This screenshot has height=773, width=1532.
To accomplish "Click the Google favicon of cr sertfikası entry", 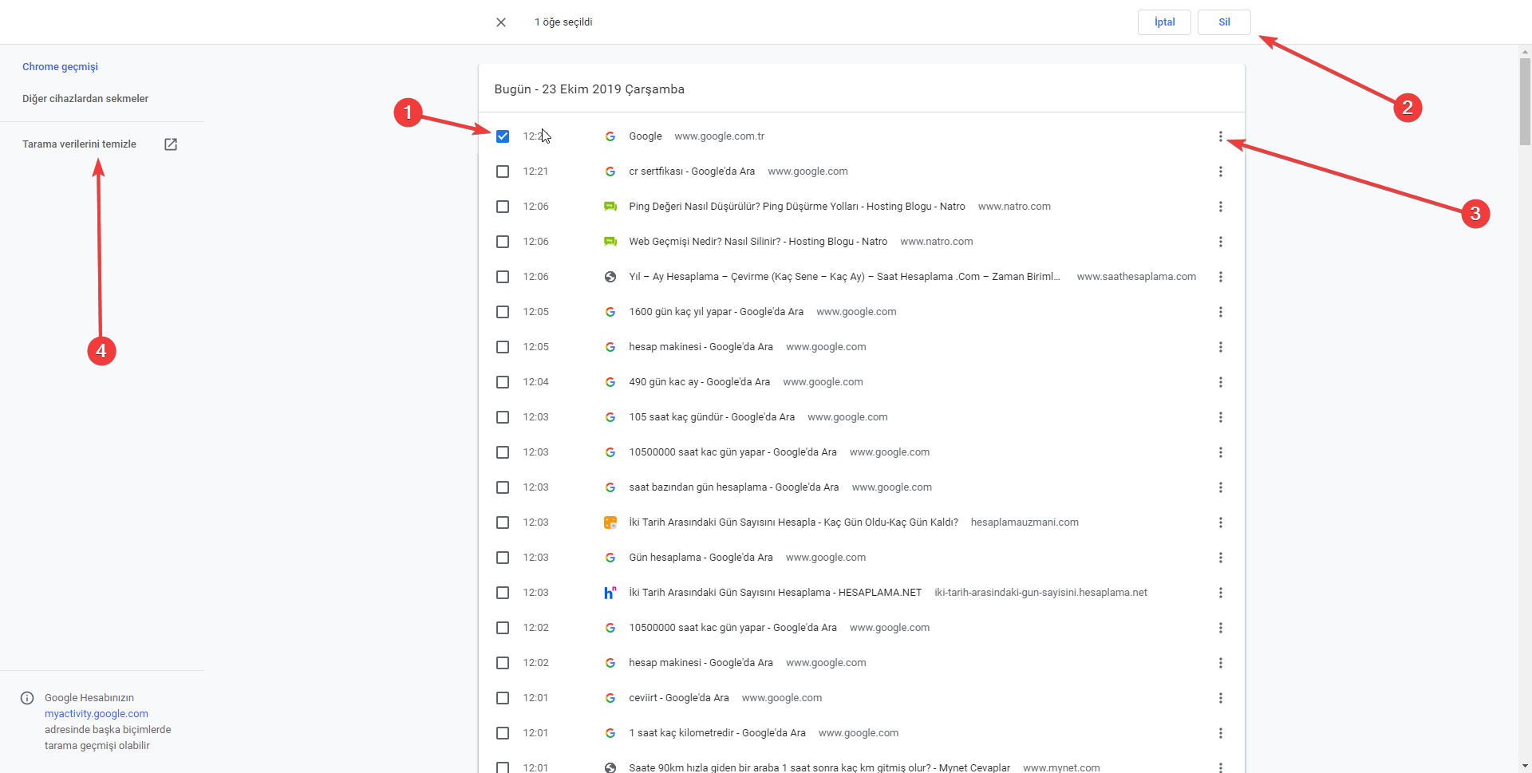I will 610,172.
